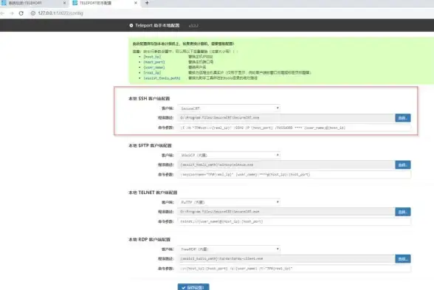The image size is (434, 290).
Task: Reload the page with the refresh icon
Action: click(21, 13)
